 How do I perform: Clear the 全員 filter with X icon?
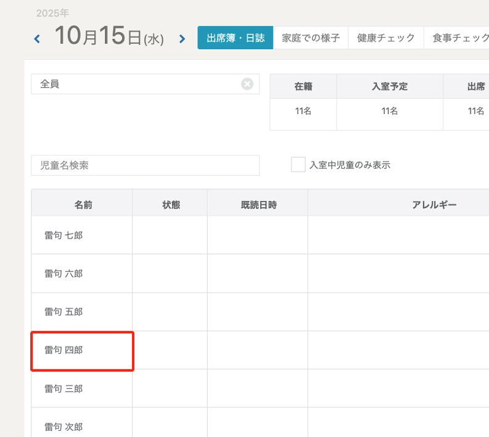coord(247,84)
